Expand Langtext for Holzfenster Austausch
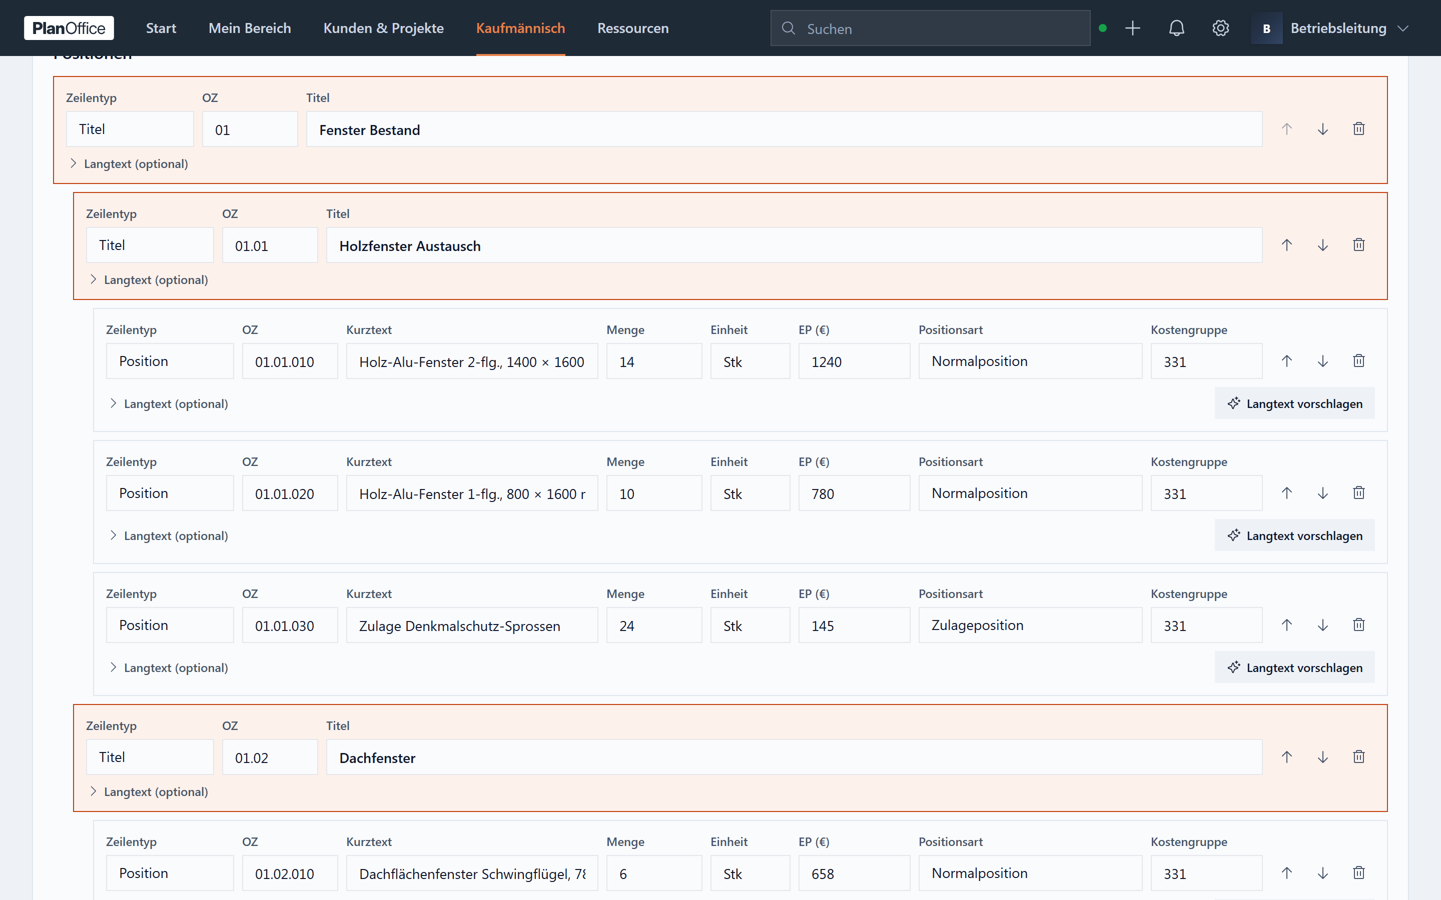Image resolution: width=1441 pixels, height=900 pixels. tap(149, 280)
